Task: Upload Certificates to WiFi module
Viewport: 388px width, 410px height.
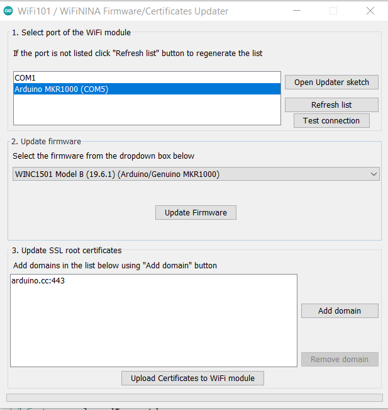Action: (x=192, y=378)
